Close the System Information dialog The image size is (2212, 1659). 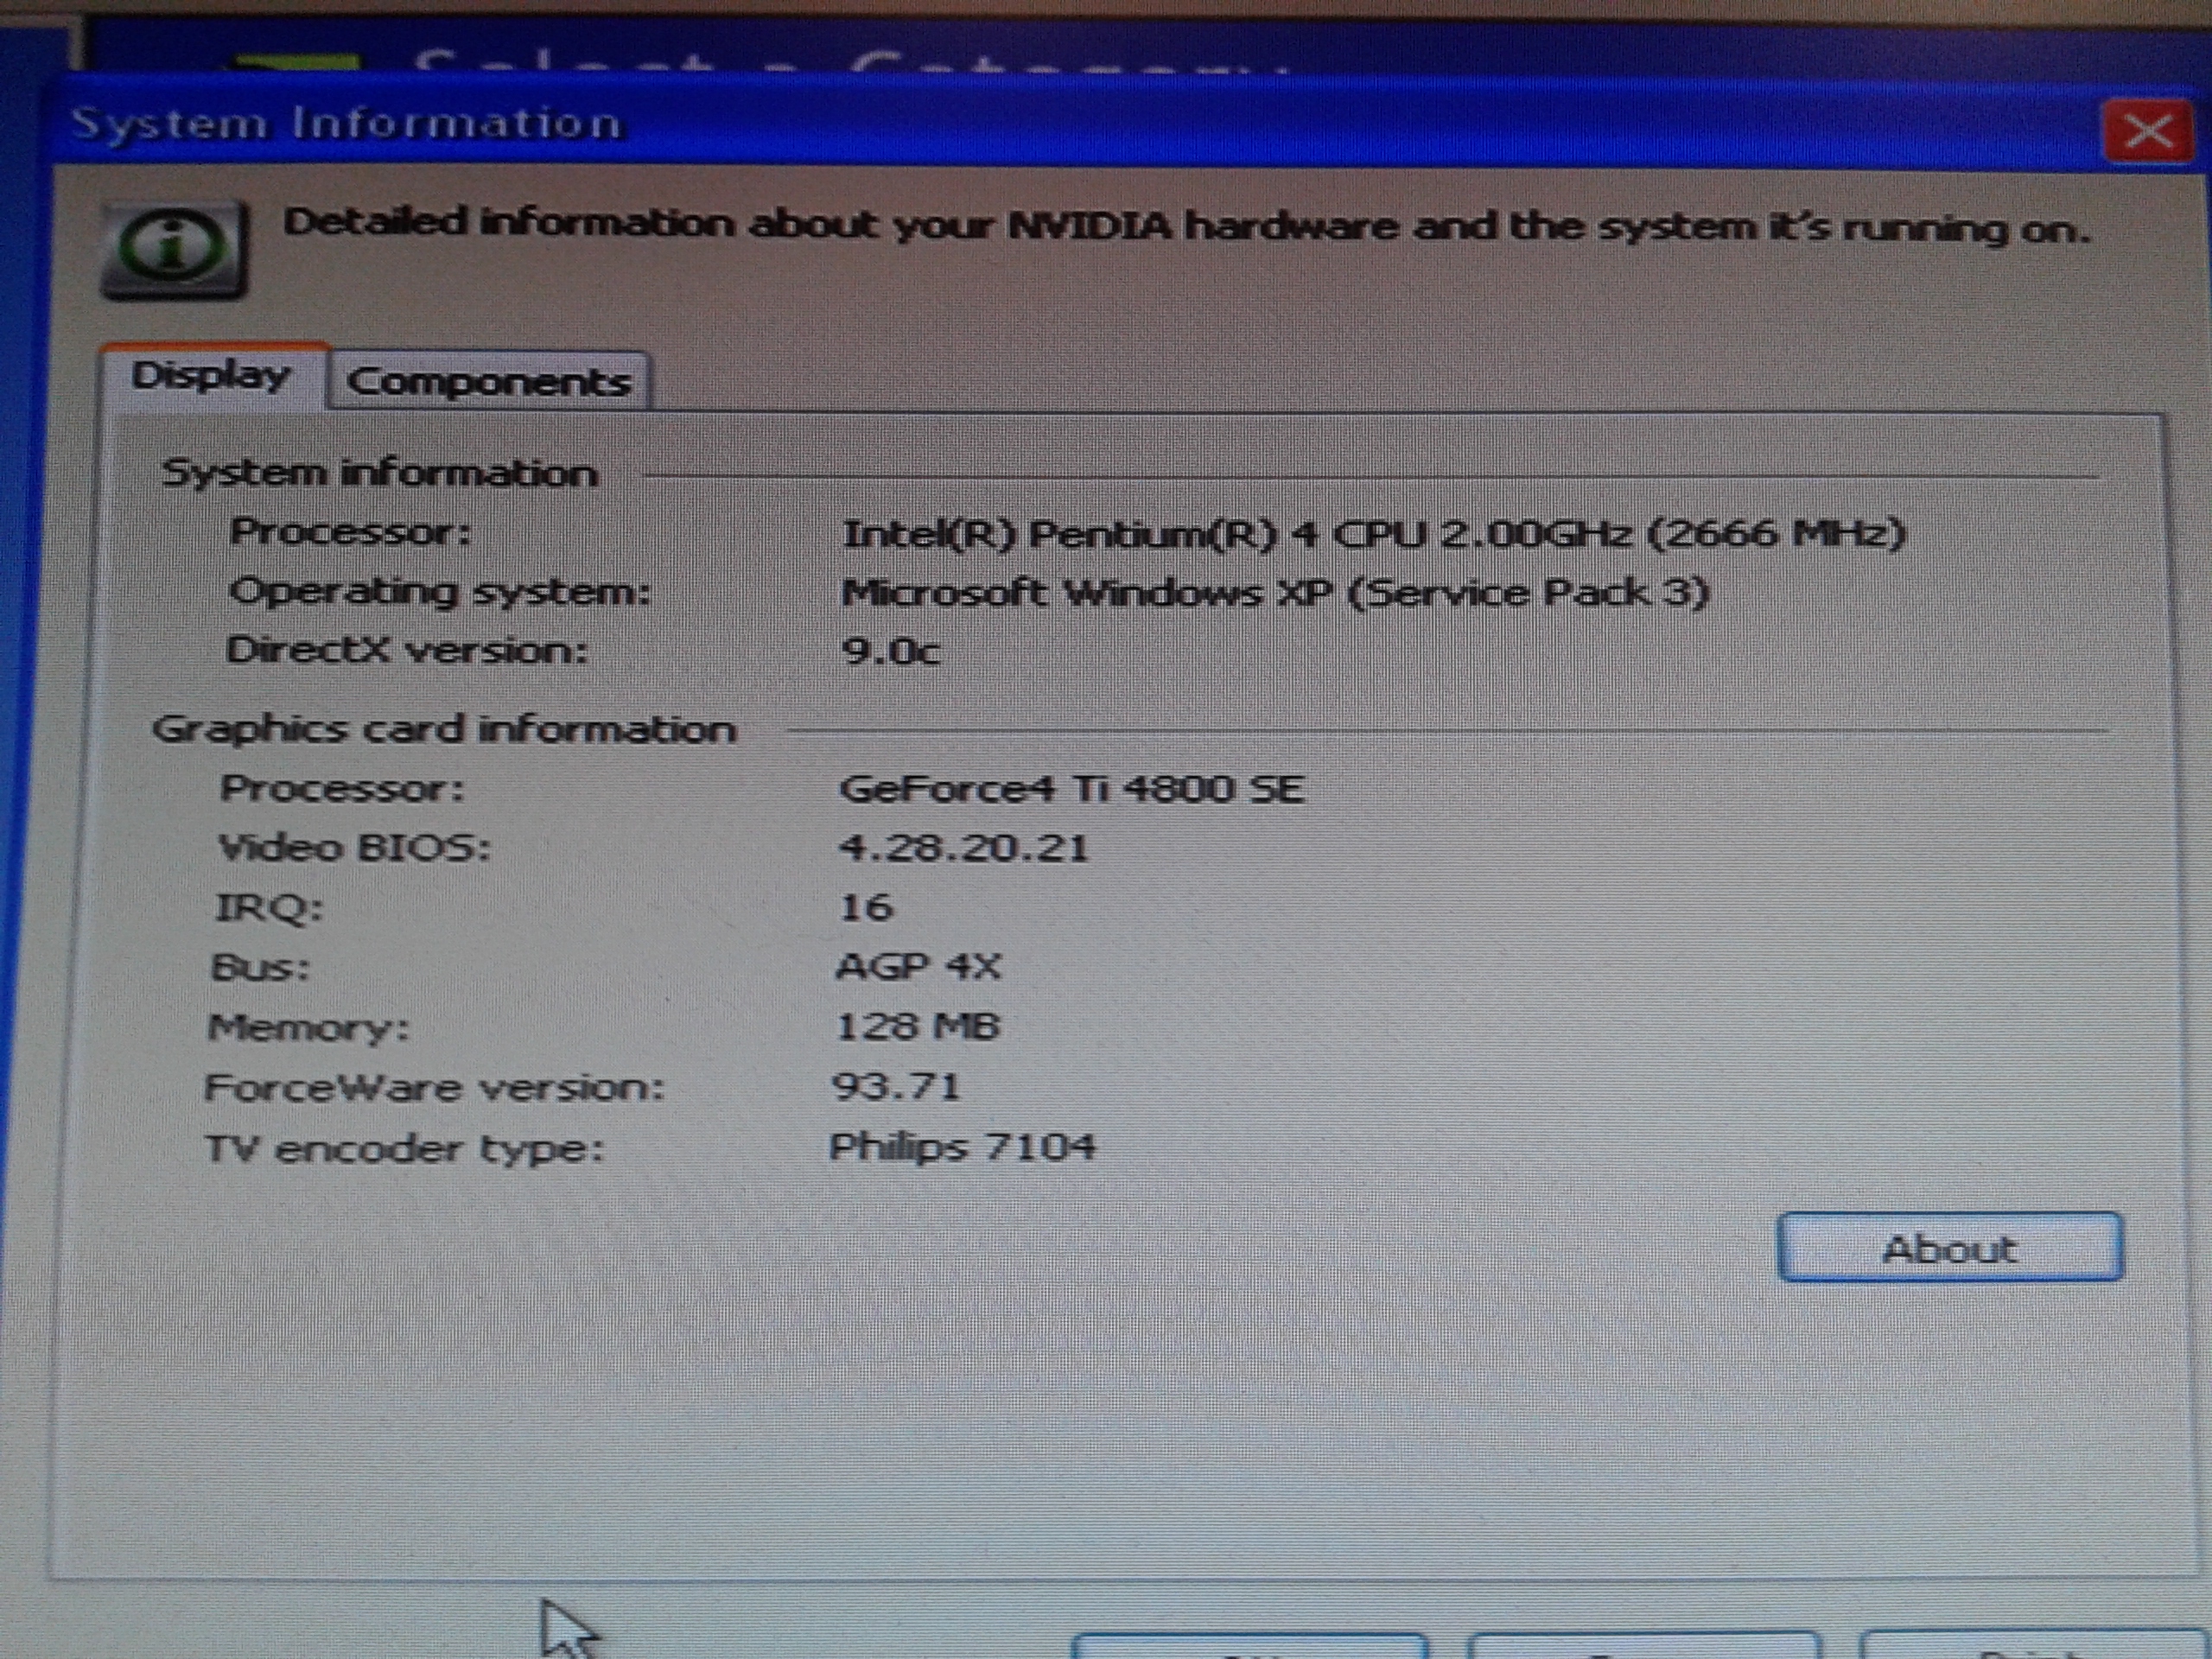point(2148,130)
